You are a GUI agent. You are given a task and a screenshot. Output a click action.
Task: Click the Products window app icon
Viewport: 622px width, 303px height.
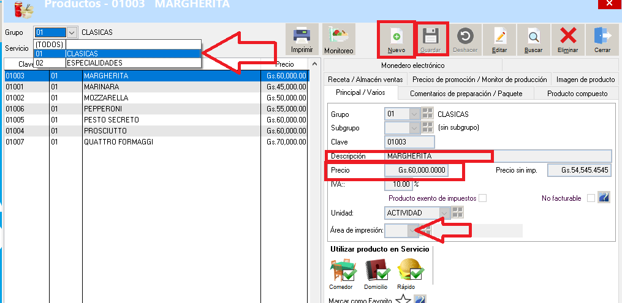tap(24, 10)
